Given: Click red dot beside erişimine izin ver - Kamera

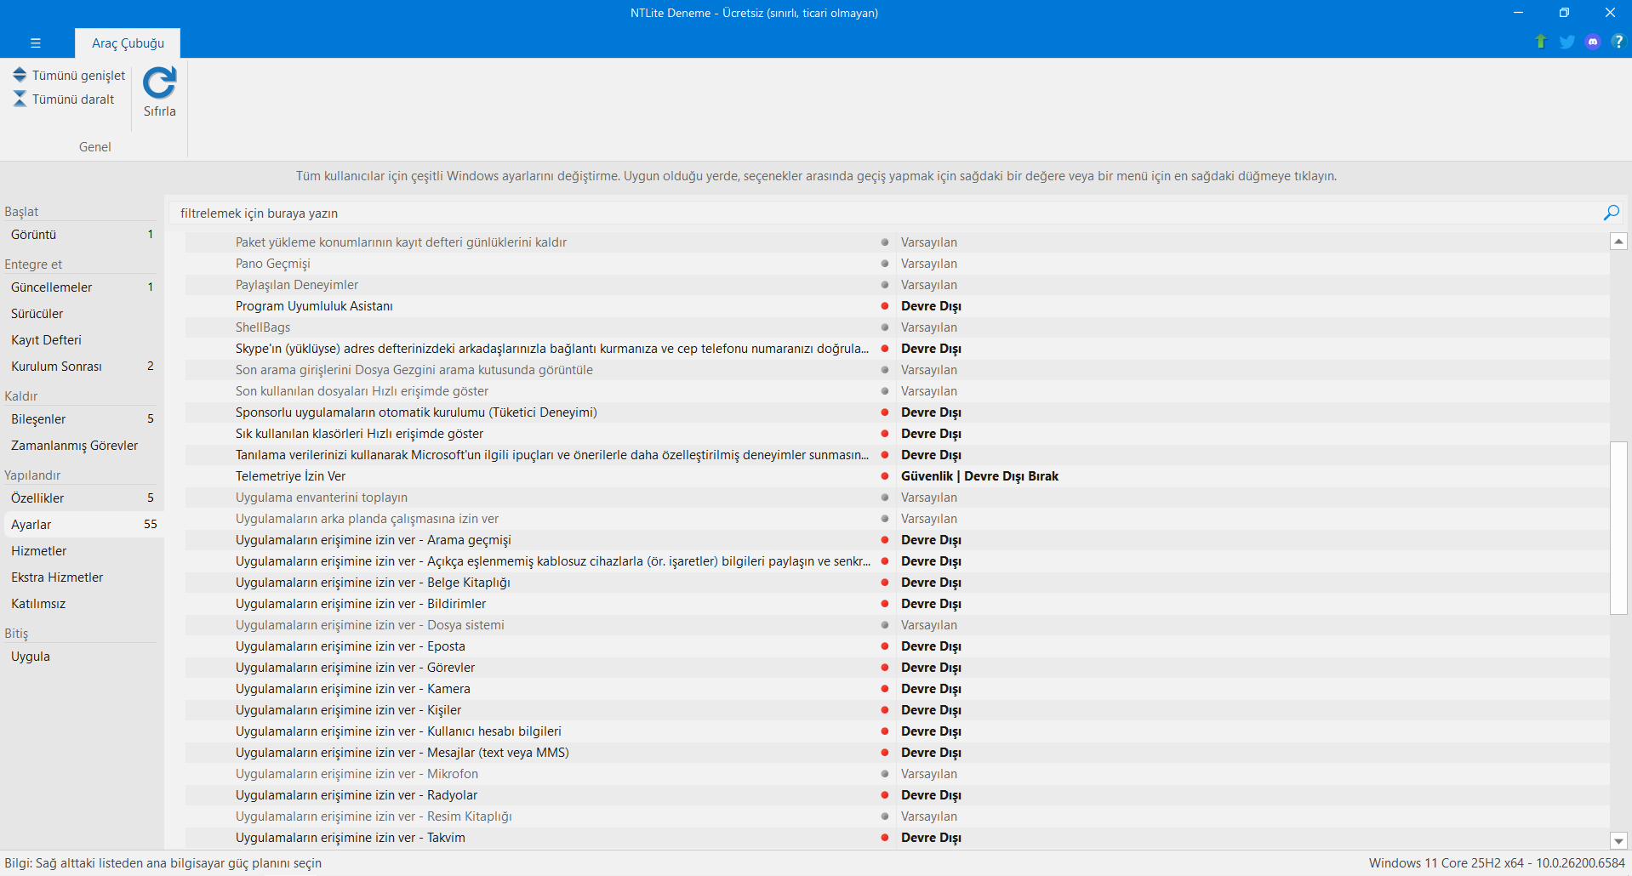Looking at the screenshot, I should click(x=885, y=689).
